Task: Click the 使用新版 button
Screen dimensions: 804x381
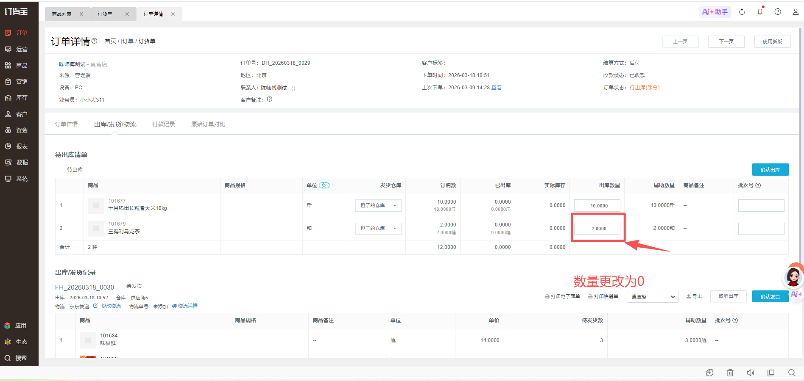Action: tap(773, 41)
